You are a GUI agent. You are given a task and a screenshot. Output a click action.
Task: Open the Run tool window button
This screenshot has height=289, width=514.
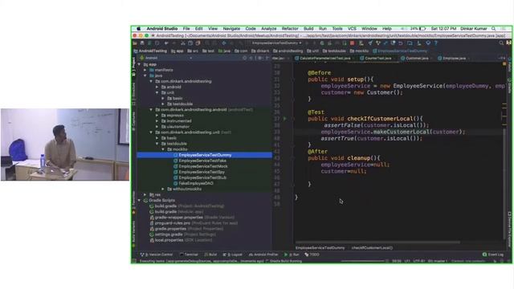tap(292, 254)
